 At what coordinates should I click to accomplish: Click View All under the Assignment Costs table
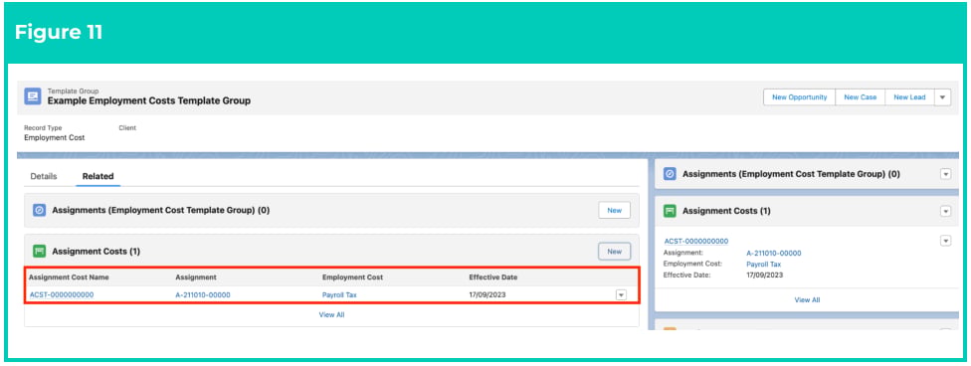(331, 314)
